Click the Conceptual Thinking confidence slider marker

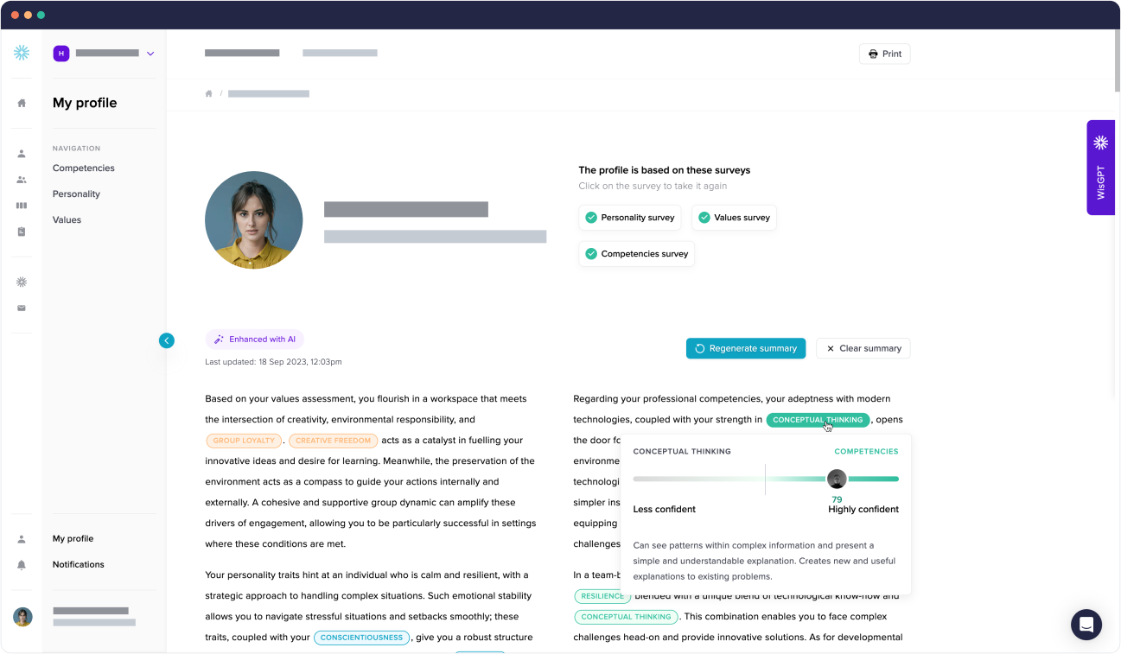pos(837,479)
